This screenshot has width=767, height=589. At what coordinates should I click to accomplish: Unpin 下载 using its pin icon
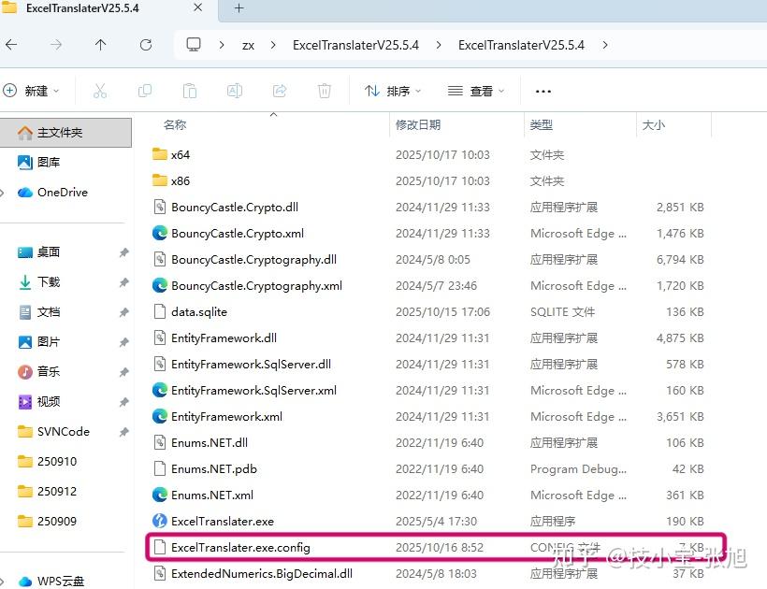123,282
